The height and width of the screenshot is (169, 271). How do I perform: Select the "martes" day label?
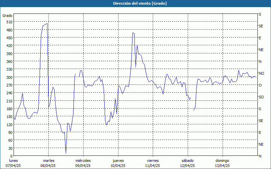coord(48,161)
